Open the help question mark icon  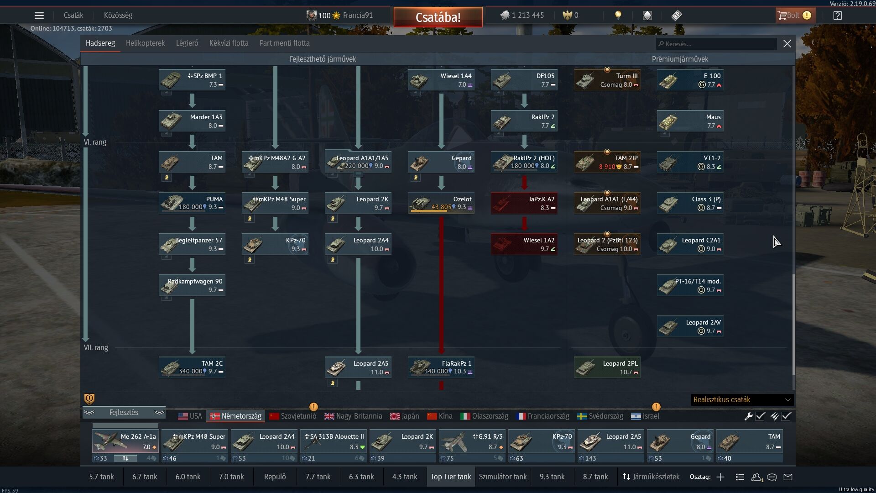[837, 16]
